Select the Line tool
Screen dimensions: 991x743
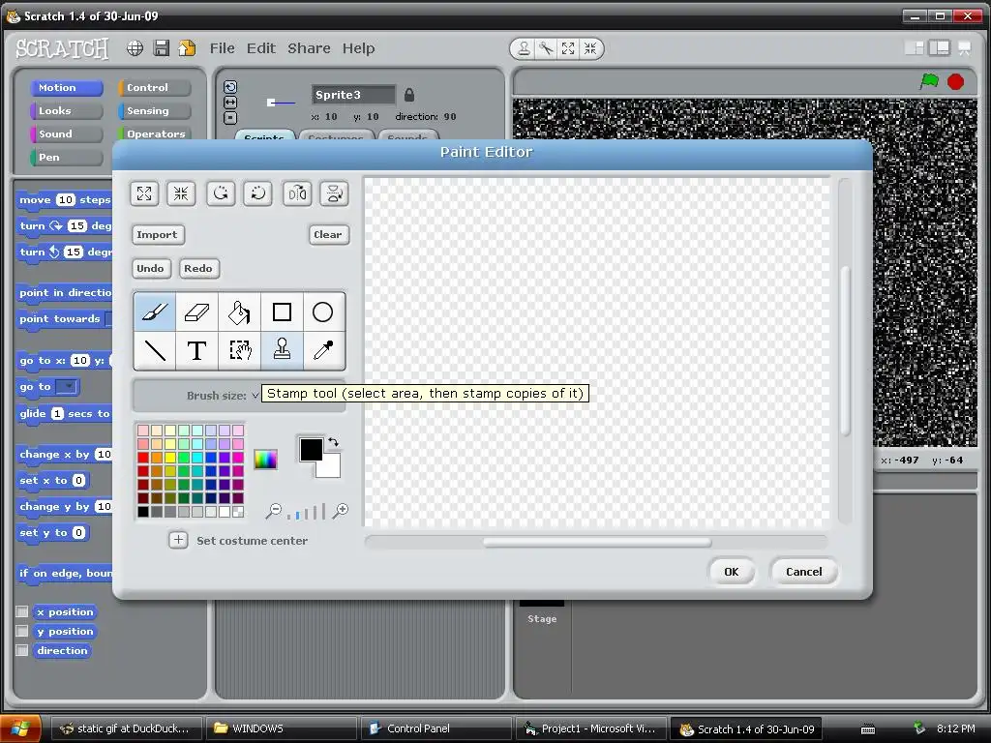pyautogui.click(x=155, y=350)
